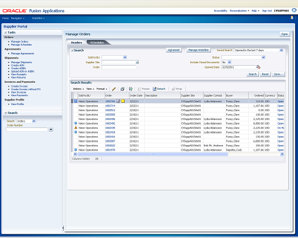Click the warning icon on order 1002435 row
Viewport: 298px width, 238px height.
point(75,127)
